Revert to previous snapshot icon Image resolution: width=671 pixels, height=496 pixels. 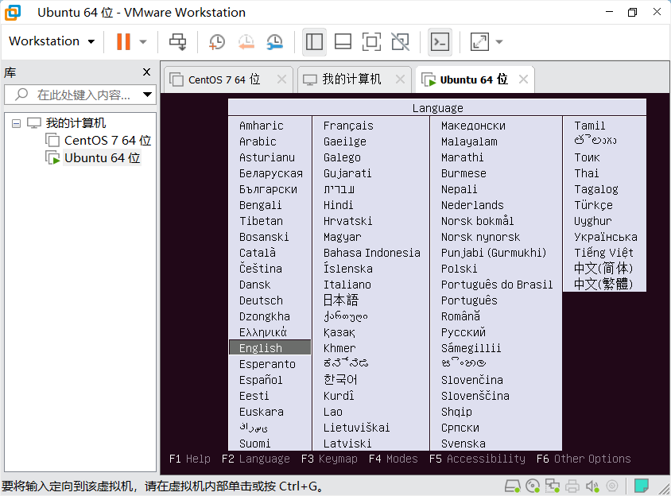246,42
